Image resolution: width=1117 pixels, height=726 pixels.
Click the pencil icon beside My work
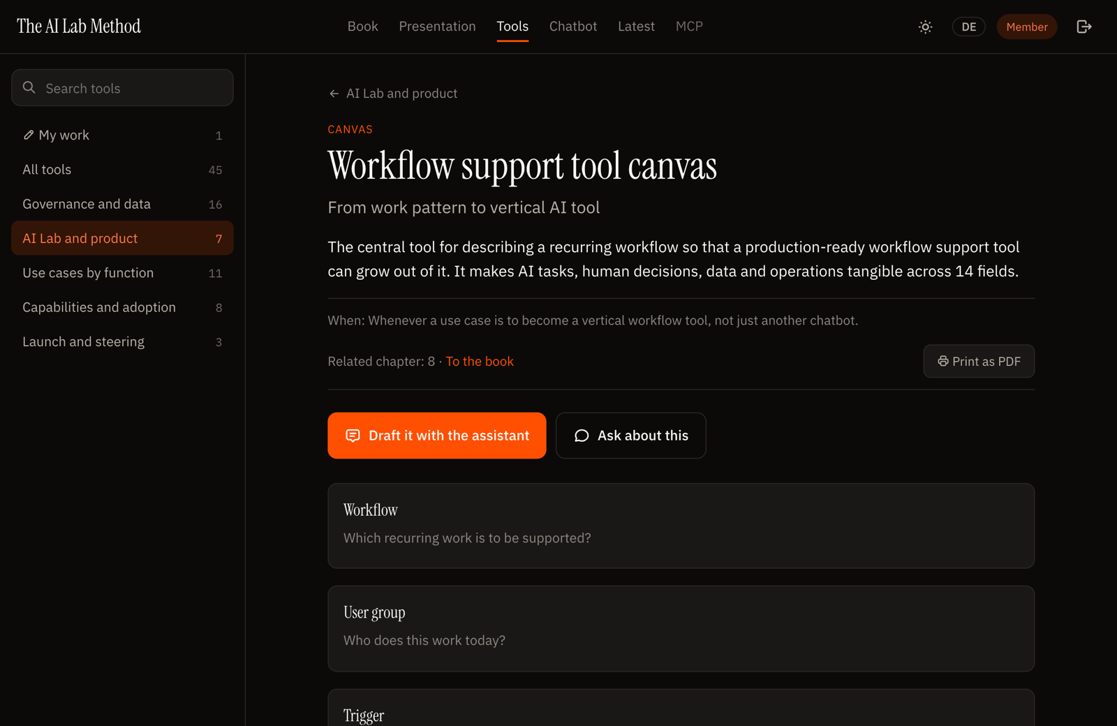(29, 135)
